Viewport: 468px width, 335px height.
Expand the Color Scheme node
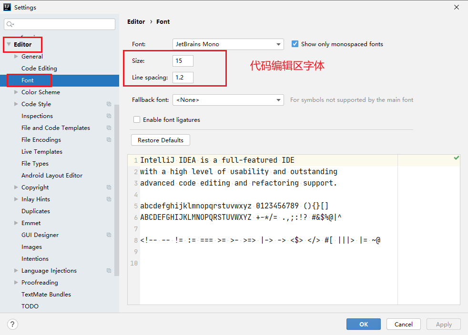[x=16, y=92]
